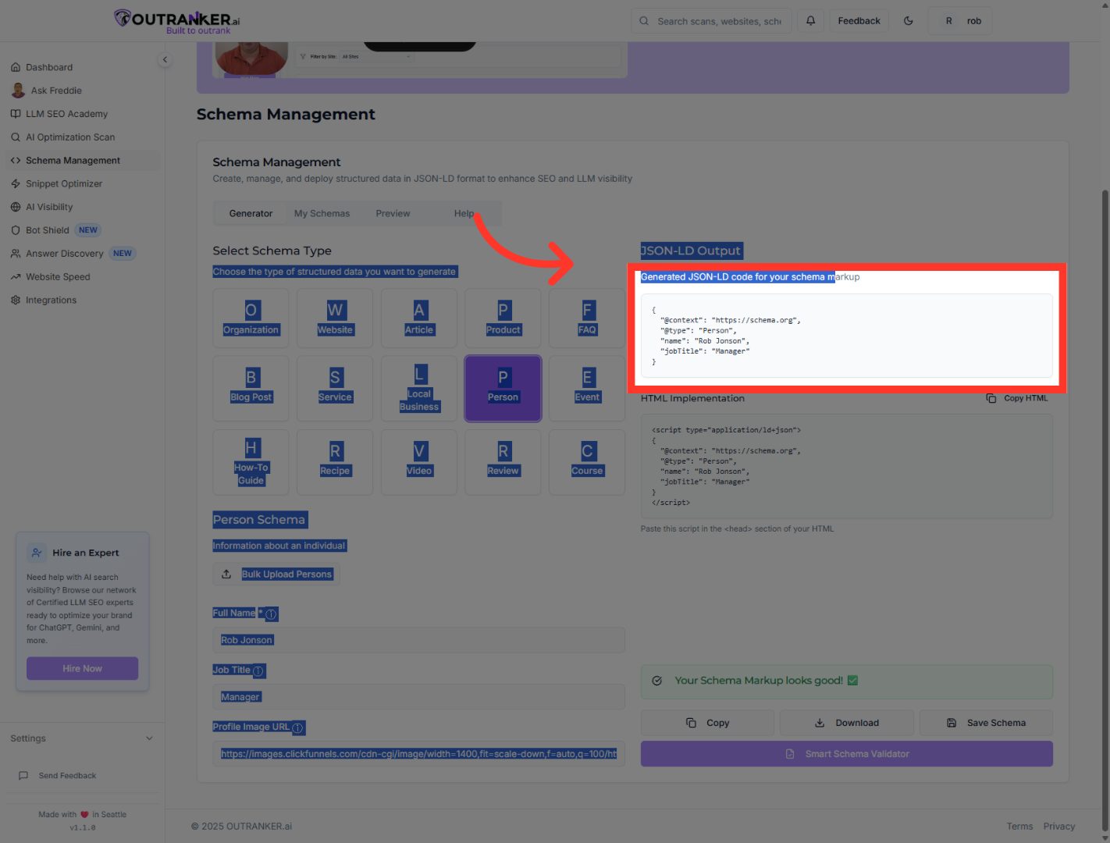1110x843 pixels.
Task: Run the Smart Schema Validator
Action: coord(846,753)
